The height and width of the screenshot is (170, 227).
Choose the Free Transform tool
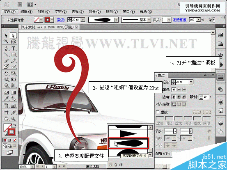pyautogui.click(x=13, y=80)
